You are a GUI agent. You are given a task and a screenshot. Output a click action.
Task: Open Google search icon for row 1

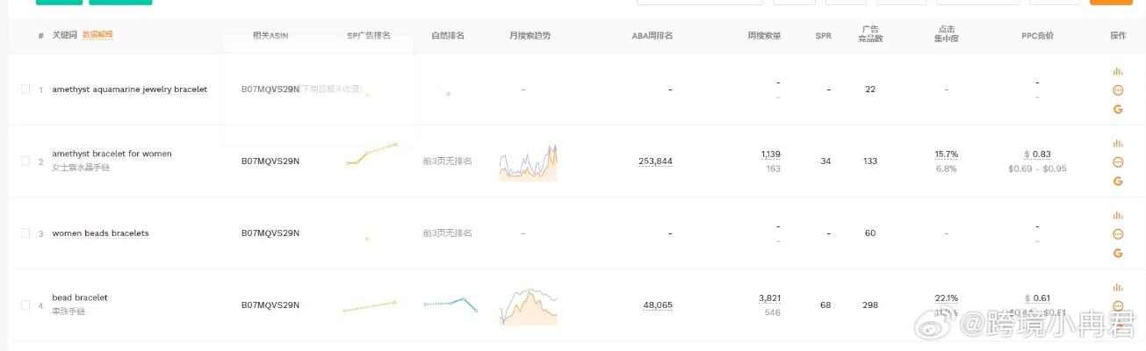point(1118,109)
